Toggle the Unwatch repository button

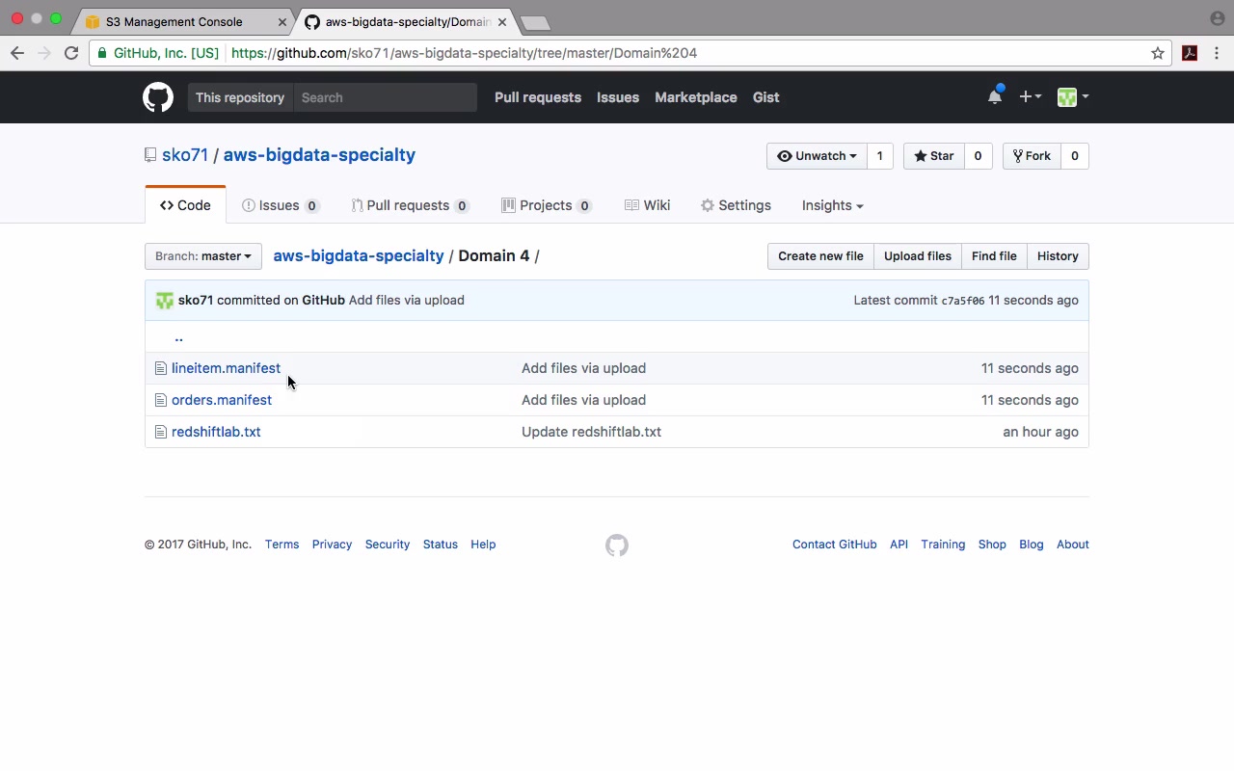817,156
